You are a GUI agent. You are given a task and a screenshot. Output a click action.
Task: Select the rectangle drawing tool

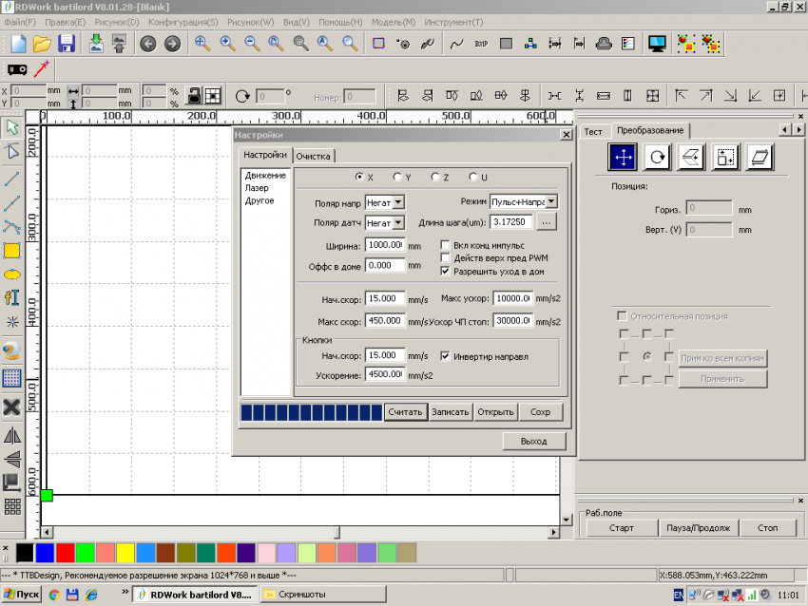click(x=12, y=251)
